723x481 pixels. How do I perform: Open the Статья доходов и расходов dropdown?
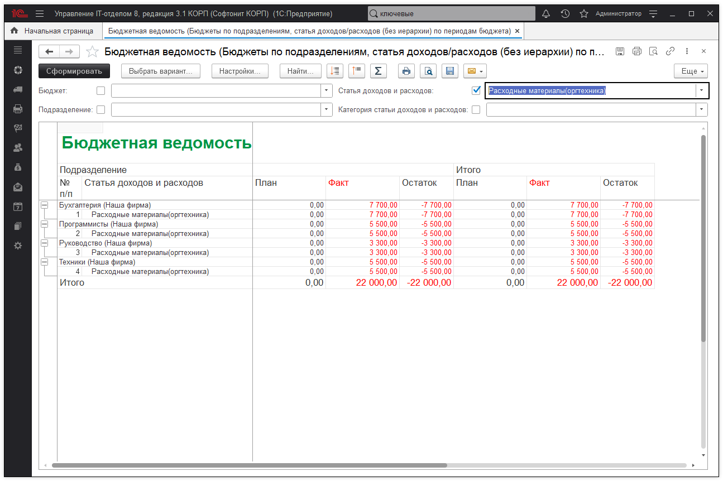pos(701,90)
